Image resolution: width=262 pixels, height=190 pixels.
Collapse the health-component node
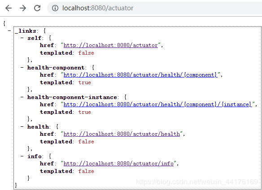[x=22, y=68]
